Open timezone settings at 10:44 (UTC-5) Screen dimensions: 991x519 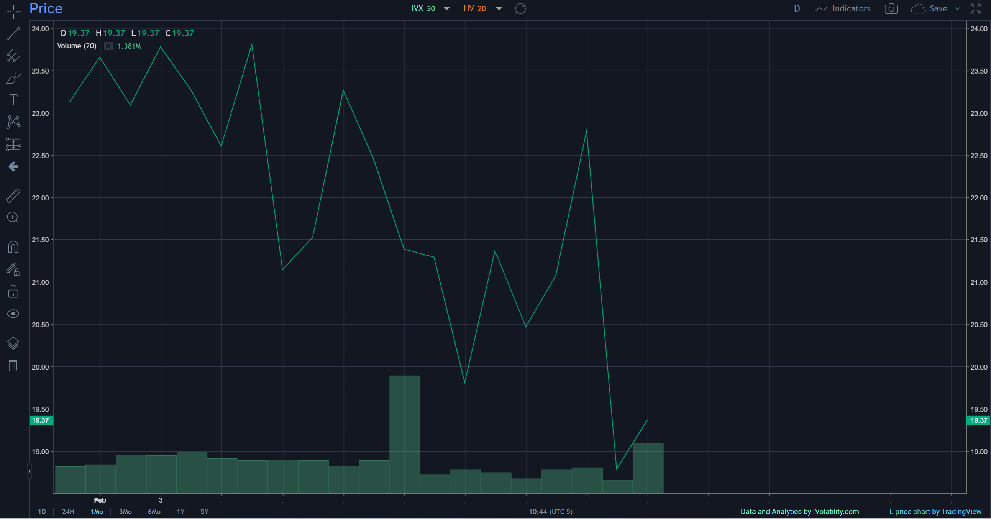tap(551, 512)
